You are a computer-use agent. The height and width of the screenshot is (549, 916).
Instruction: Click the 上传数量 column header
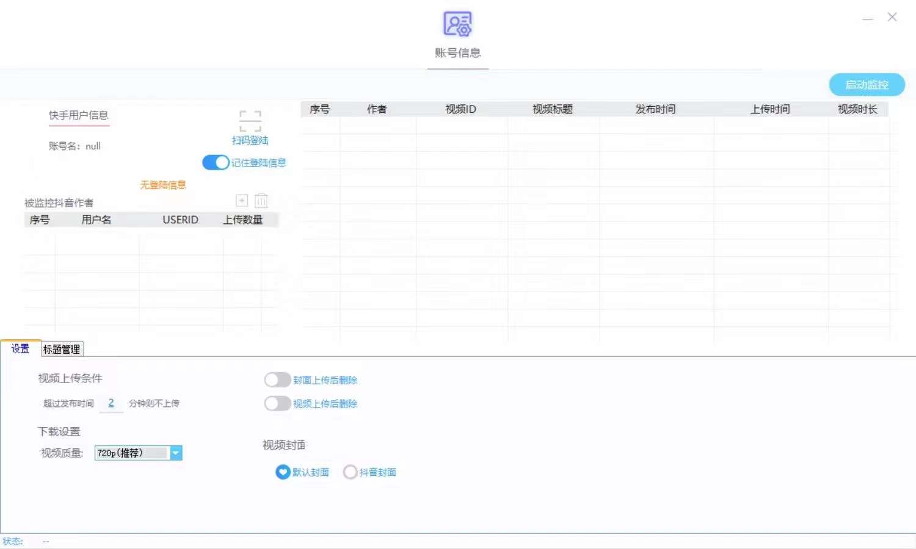[243, 220]
